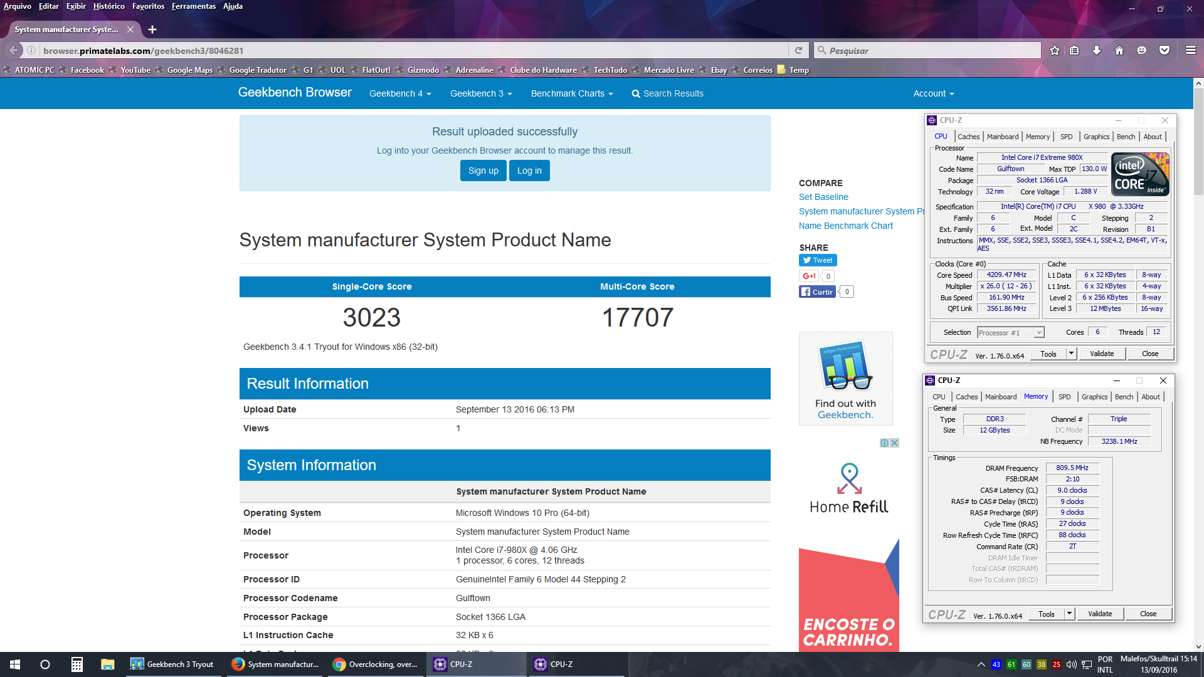Image resolution: width=1204 pixels, height=677 pixels.
Task: Open the Firefox hamburger menu
Action: 1190,51
